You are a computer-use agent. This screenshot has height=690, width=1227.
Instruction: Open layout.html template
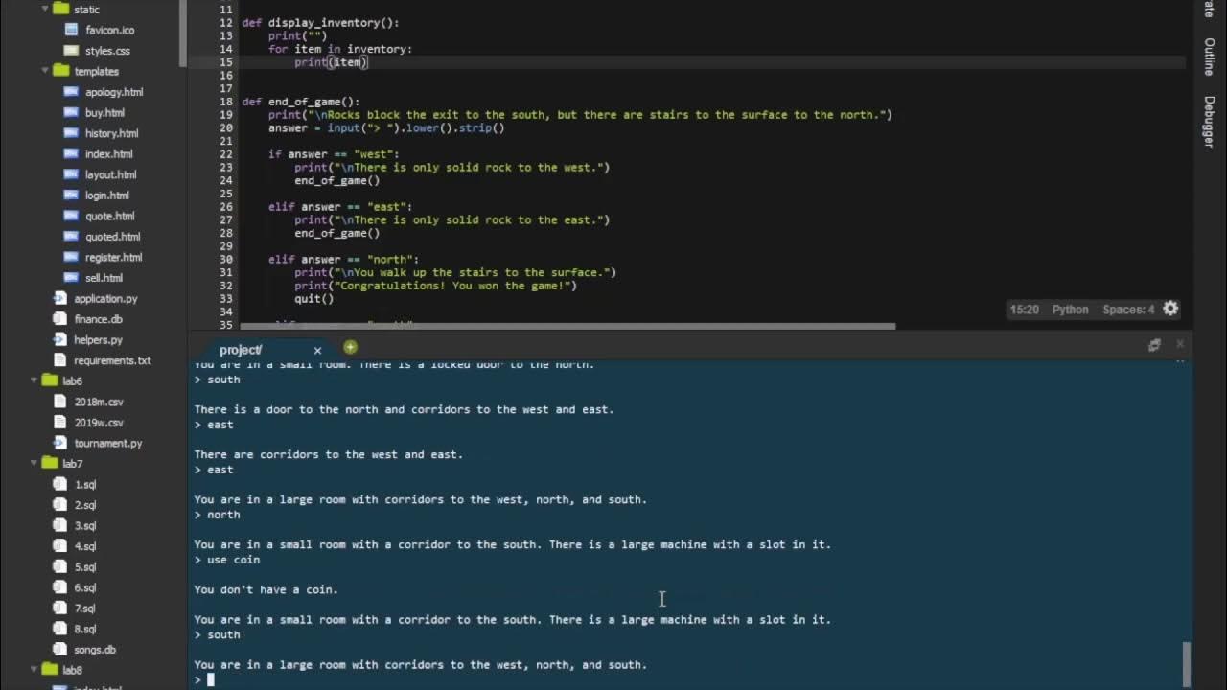pyautogui.click(x=110, y=174)
